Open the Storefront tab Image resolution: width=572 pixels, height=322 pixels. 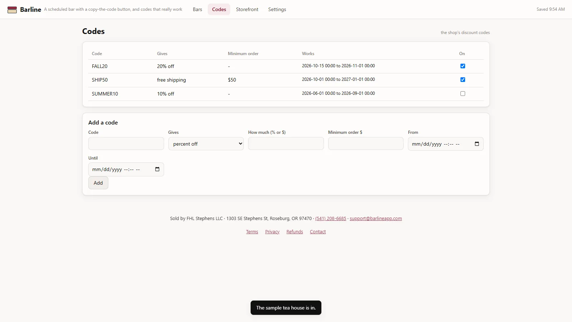(247, 10)
